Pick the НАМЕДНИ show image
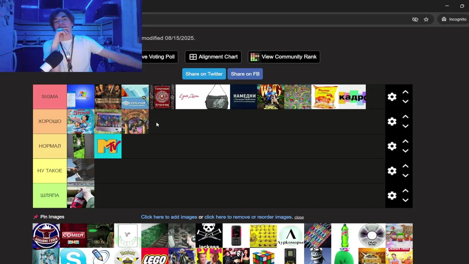The height and width of the screenshot is (264, 469). [x=243, y=97]
